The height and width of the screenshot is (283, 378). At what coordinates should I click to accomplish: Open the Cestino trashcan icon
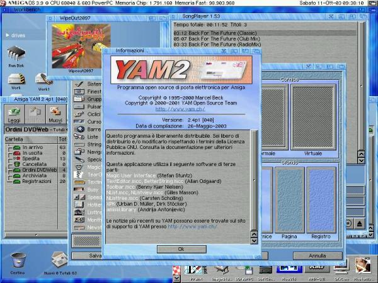tap(18, 263)
